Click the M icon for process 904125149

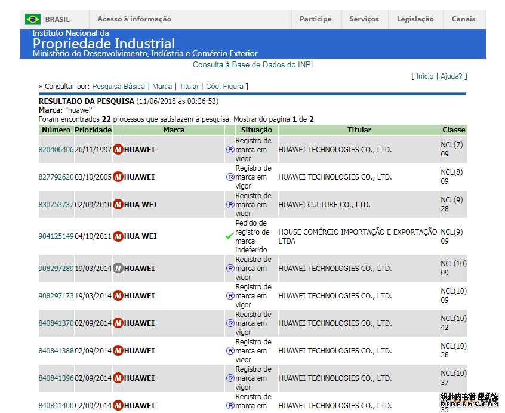[x=118, y=236]
